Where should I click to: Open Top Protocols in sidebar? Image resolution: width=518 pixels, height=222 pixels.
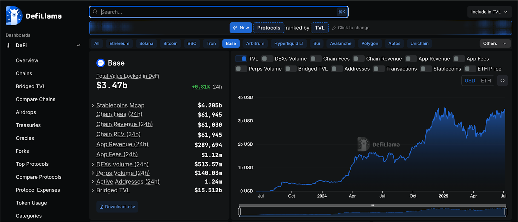click(x=32, y=164)
